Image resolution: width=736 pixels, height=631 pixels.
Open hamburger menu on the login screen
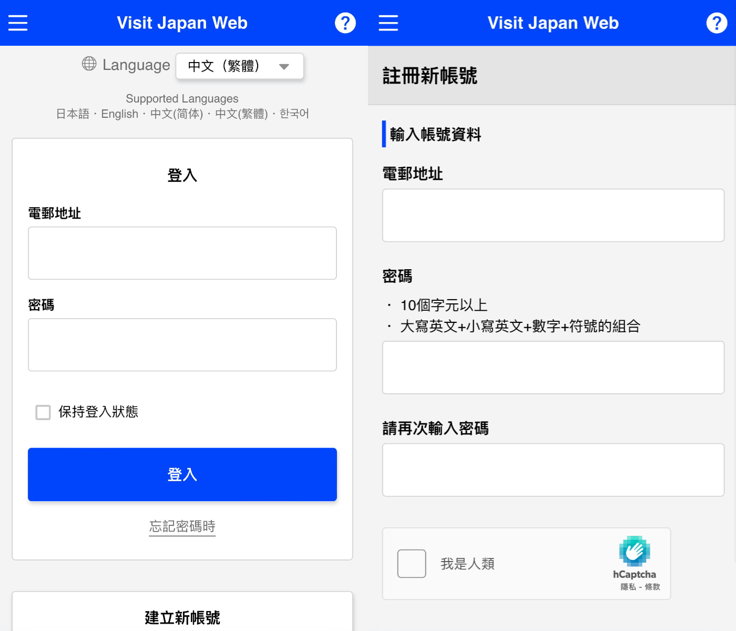pyautogui.click(x=18, y=23)
